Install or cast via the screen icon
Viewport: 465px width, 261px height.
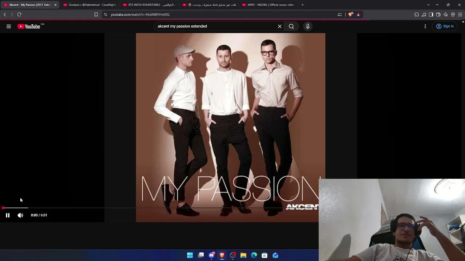pos(340,14)
